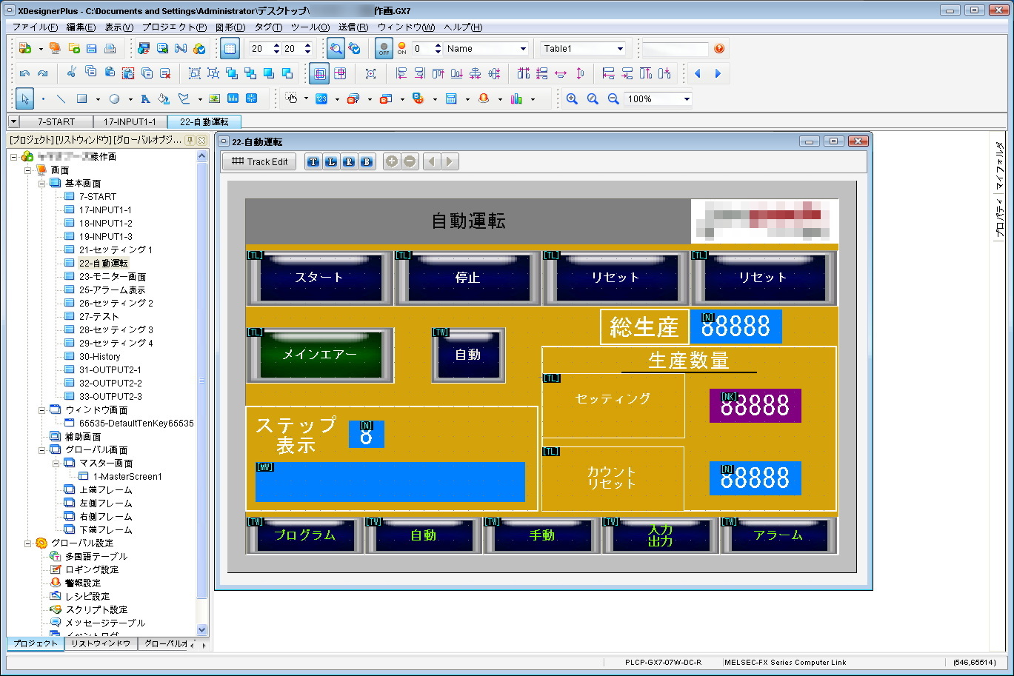Click the bar graph tag icon
The image size is (1014, 676).
coord(516,98)
